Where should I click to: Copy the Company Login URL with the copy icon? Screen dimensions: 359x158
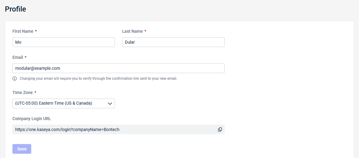tap(220, 129)
